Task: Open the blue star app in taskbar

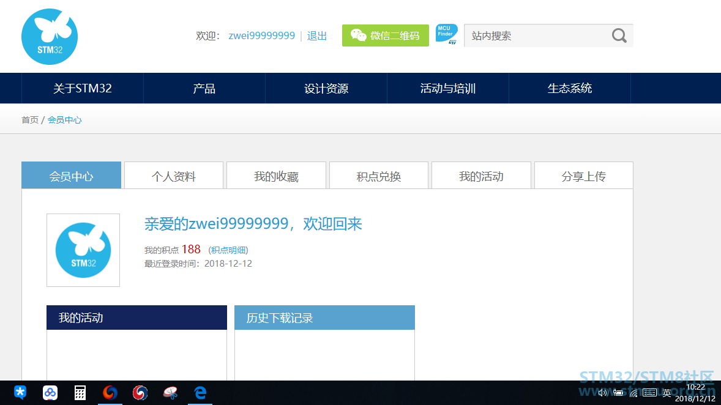Action: (x=20, y=393)
